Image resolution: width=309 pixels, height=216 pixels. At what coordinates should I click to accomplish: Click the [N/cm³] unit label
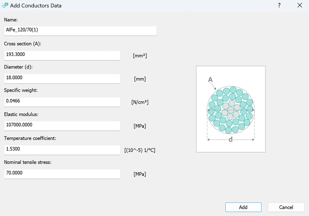pos(140,102)
